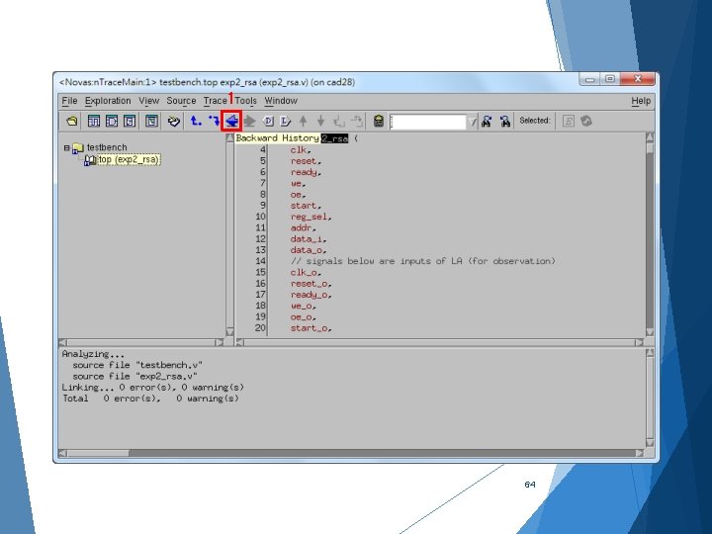Click hierarchy pane horizontal scrollbar right arrow
Viewport: 712px width, 534px height.
click(220, 342)
